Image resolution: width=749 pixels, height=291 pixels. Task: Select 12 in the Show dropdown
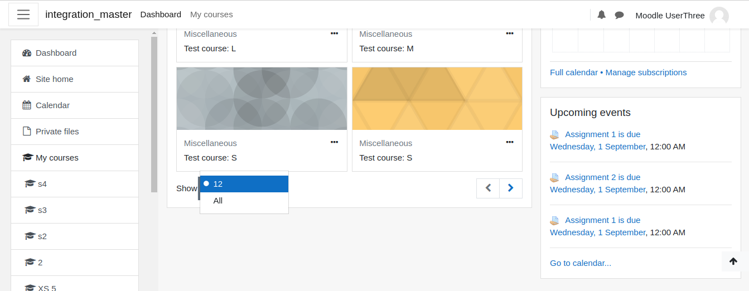(x=244, y=184)
